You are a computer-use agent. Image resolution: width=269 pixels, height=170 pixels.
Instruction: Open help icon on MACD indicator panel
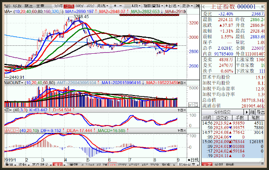click(x=179, y=131)
